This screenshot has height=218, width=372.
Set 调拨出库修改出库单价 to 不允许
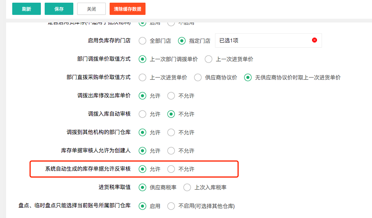171,96
